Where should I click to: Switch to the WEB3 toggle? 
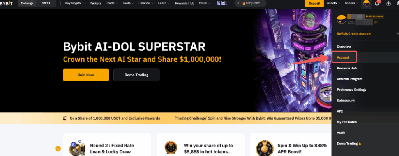pos(46,3)
